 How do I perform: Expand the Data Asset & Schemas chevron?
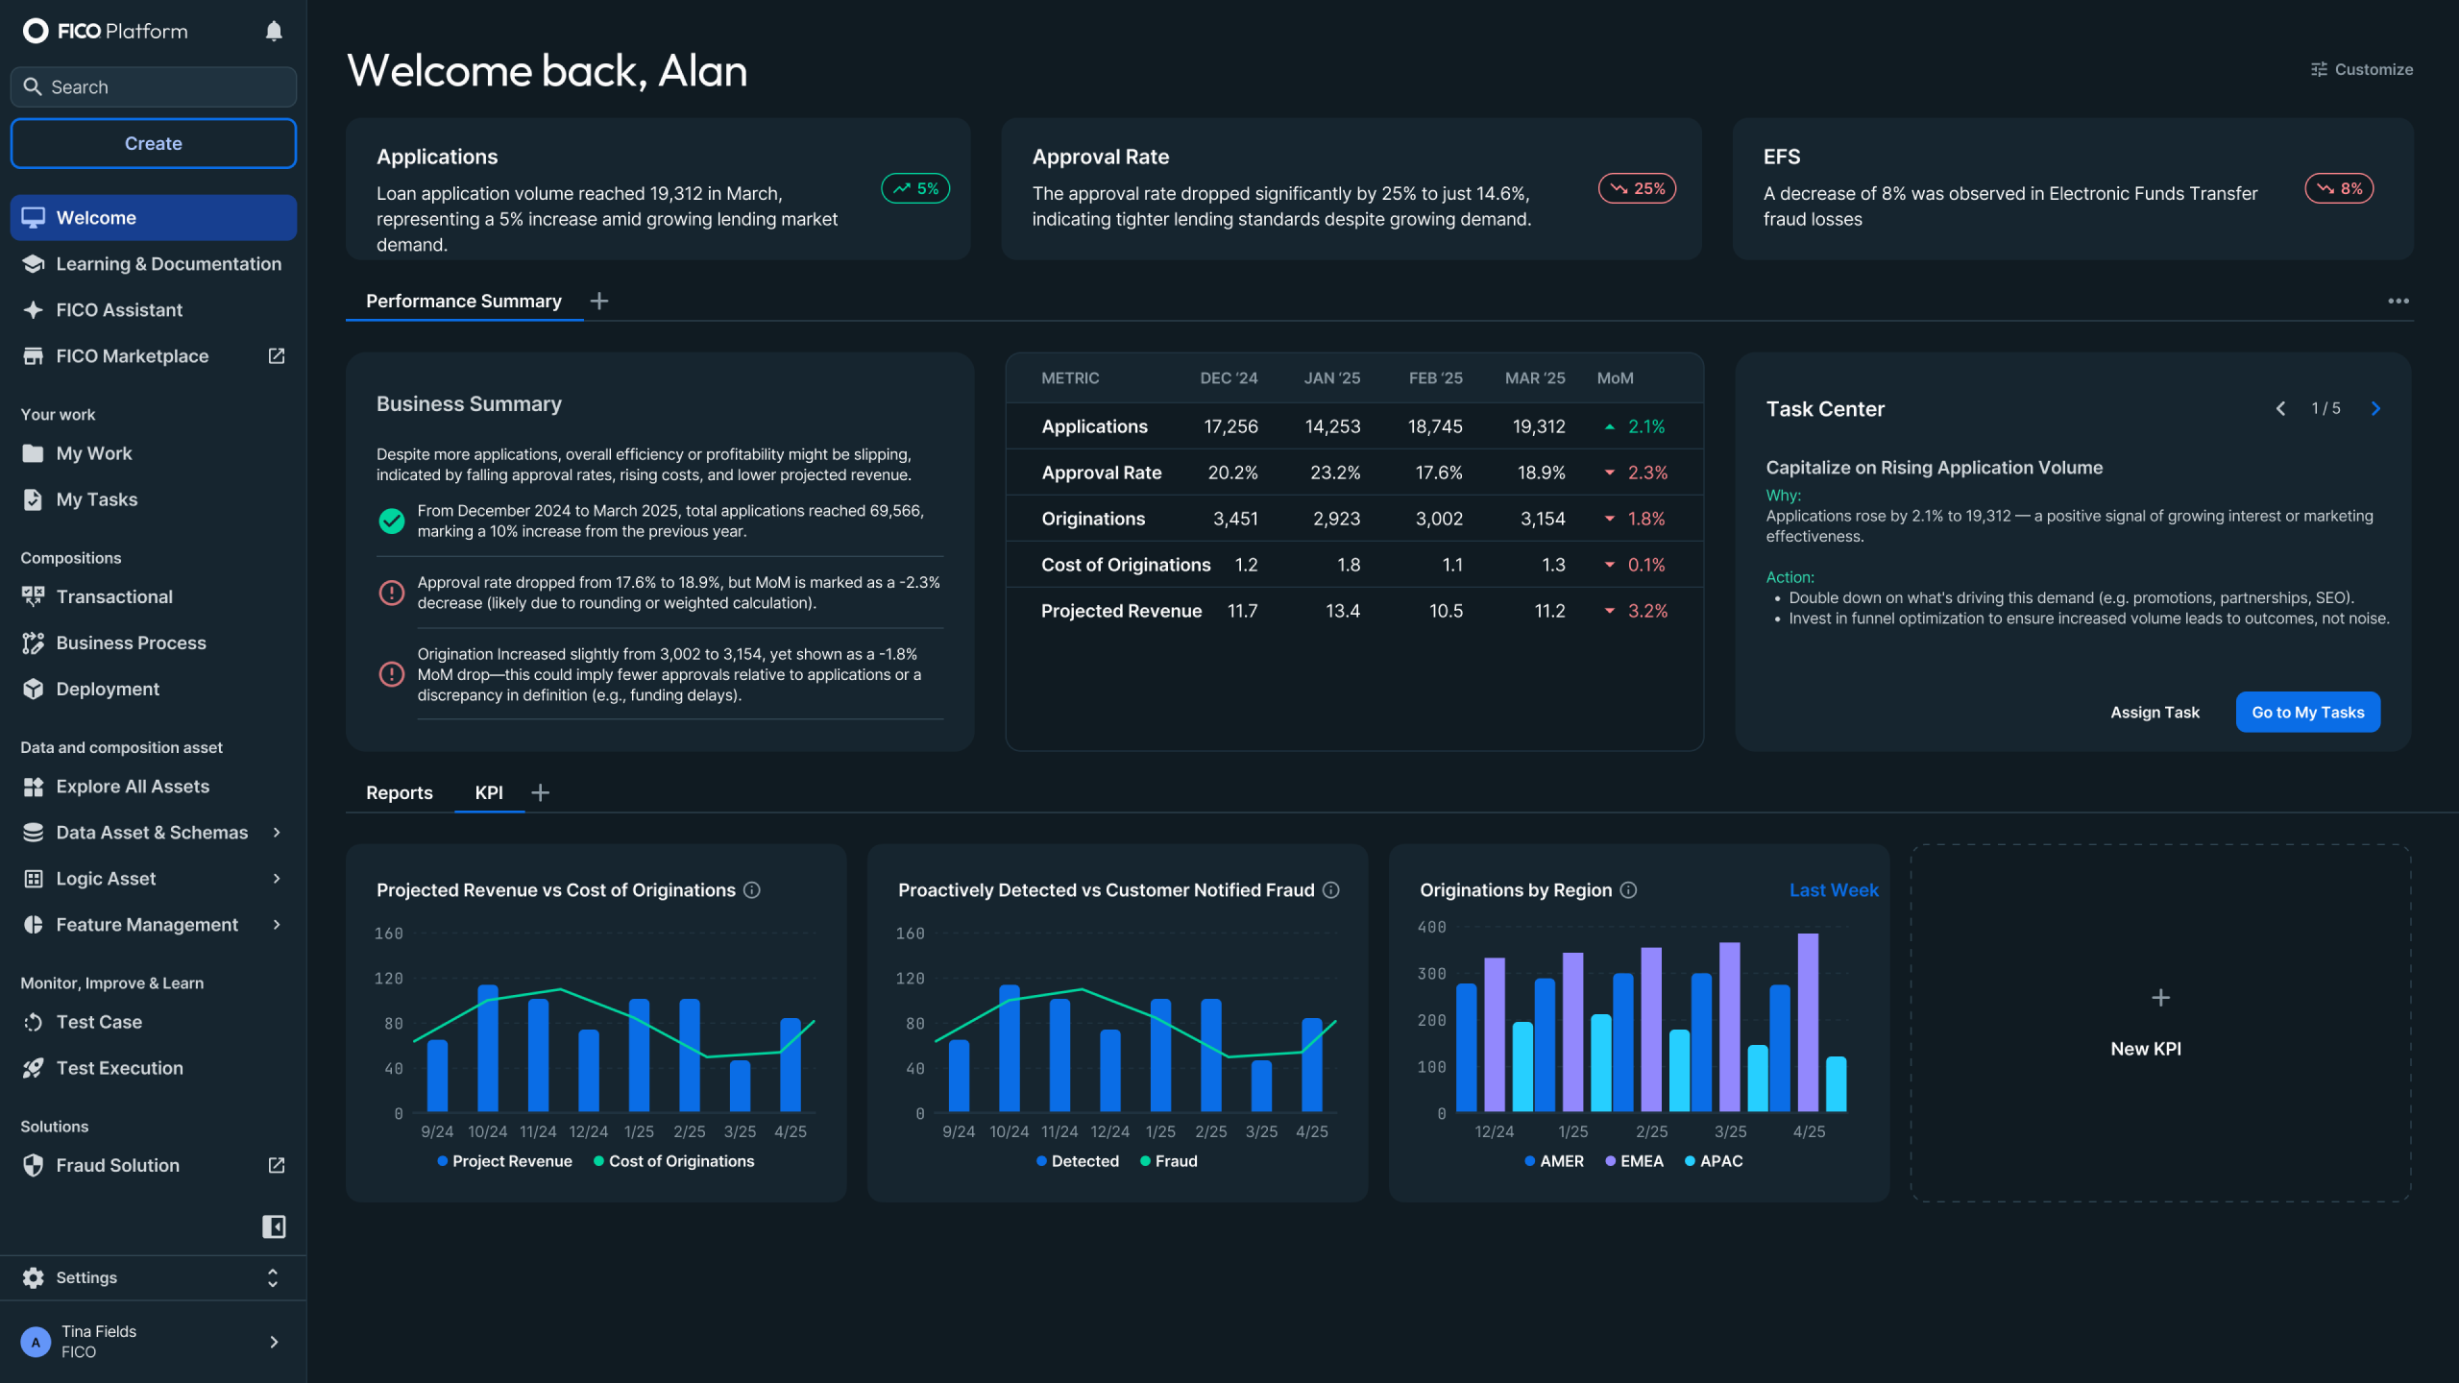[277, 833]
